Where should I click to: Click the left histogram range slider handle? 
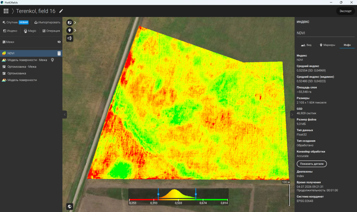click(x=158, y=194)
